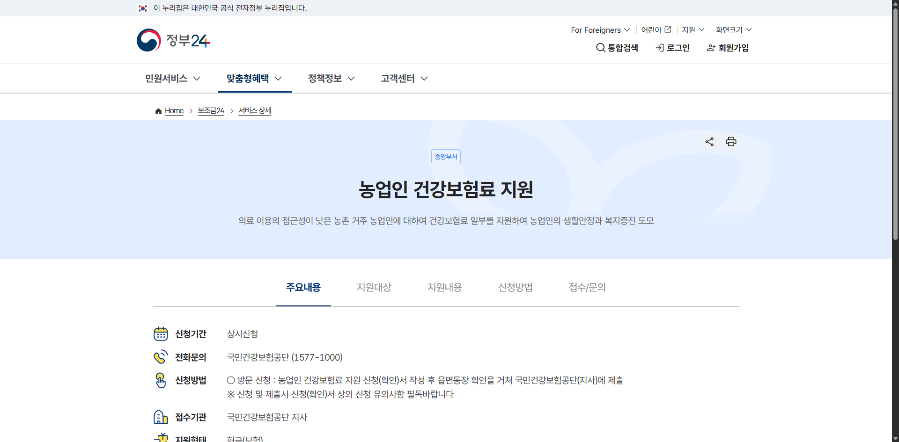Click the 로그인 login icon

click(x=660, y=47)
